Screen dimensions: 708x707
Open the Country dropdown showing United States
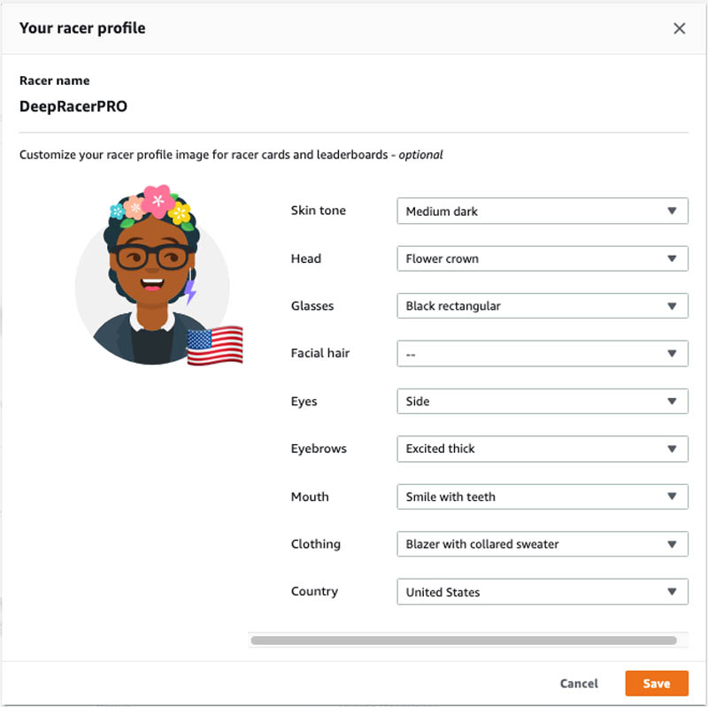tap(543, 592)
